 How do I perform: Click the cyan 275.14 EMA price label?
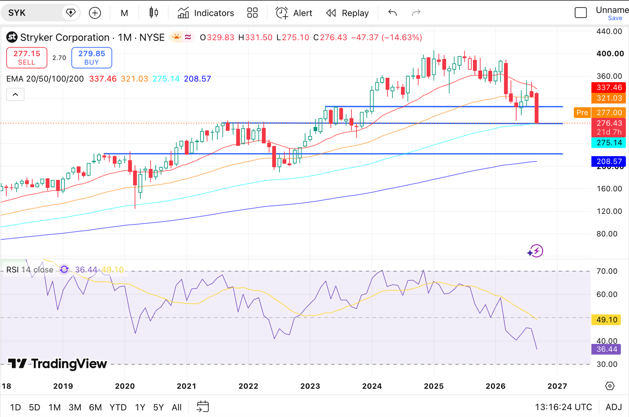click(x=609, y=142)
